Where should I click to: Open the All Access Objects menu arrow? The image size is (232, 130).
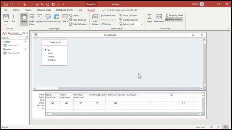pyautogui.click(x=23, y=33)
